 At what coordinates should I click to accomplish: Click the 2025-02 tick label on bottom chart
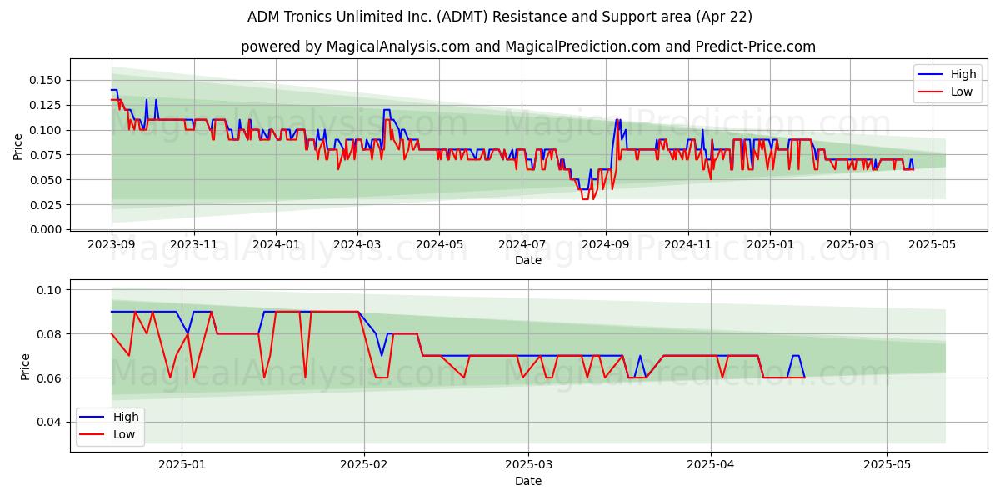[365, 466]
